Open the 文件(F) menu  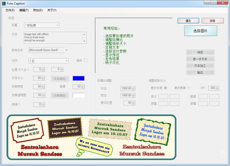[10, 10]
